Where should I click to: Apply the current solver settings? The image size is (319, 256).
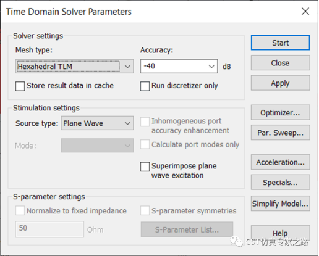point(280,83)
